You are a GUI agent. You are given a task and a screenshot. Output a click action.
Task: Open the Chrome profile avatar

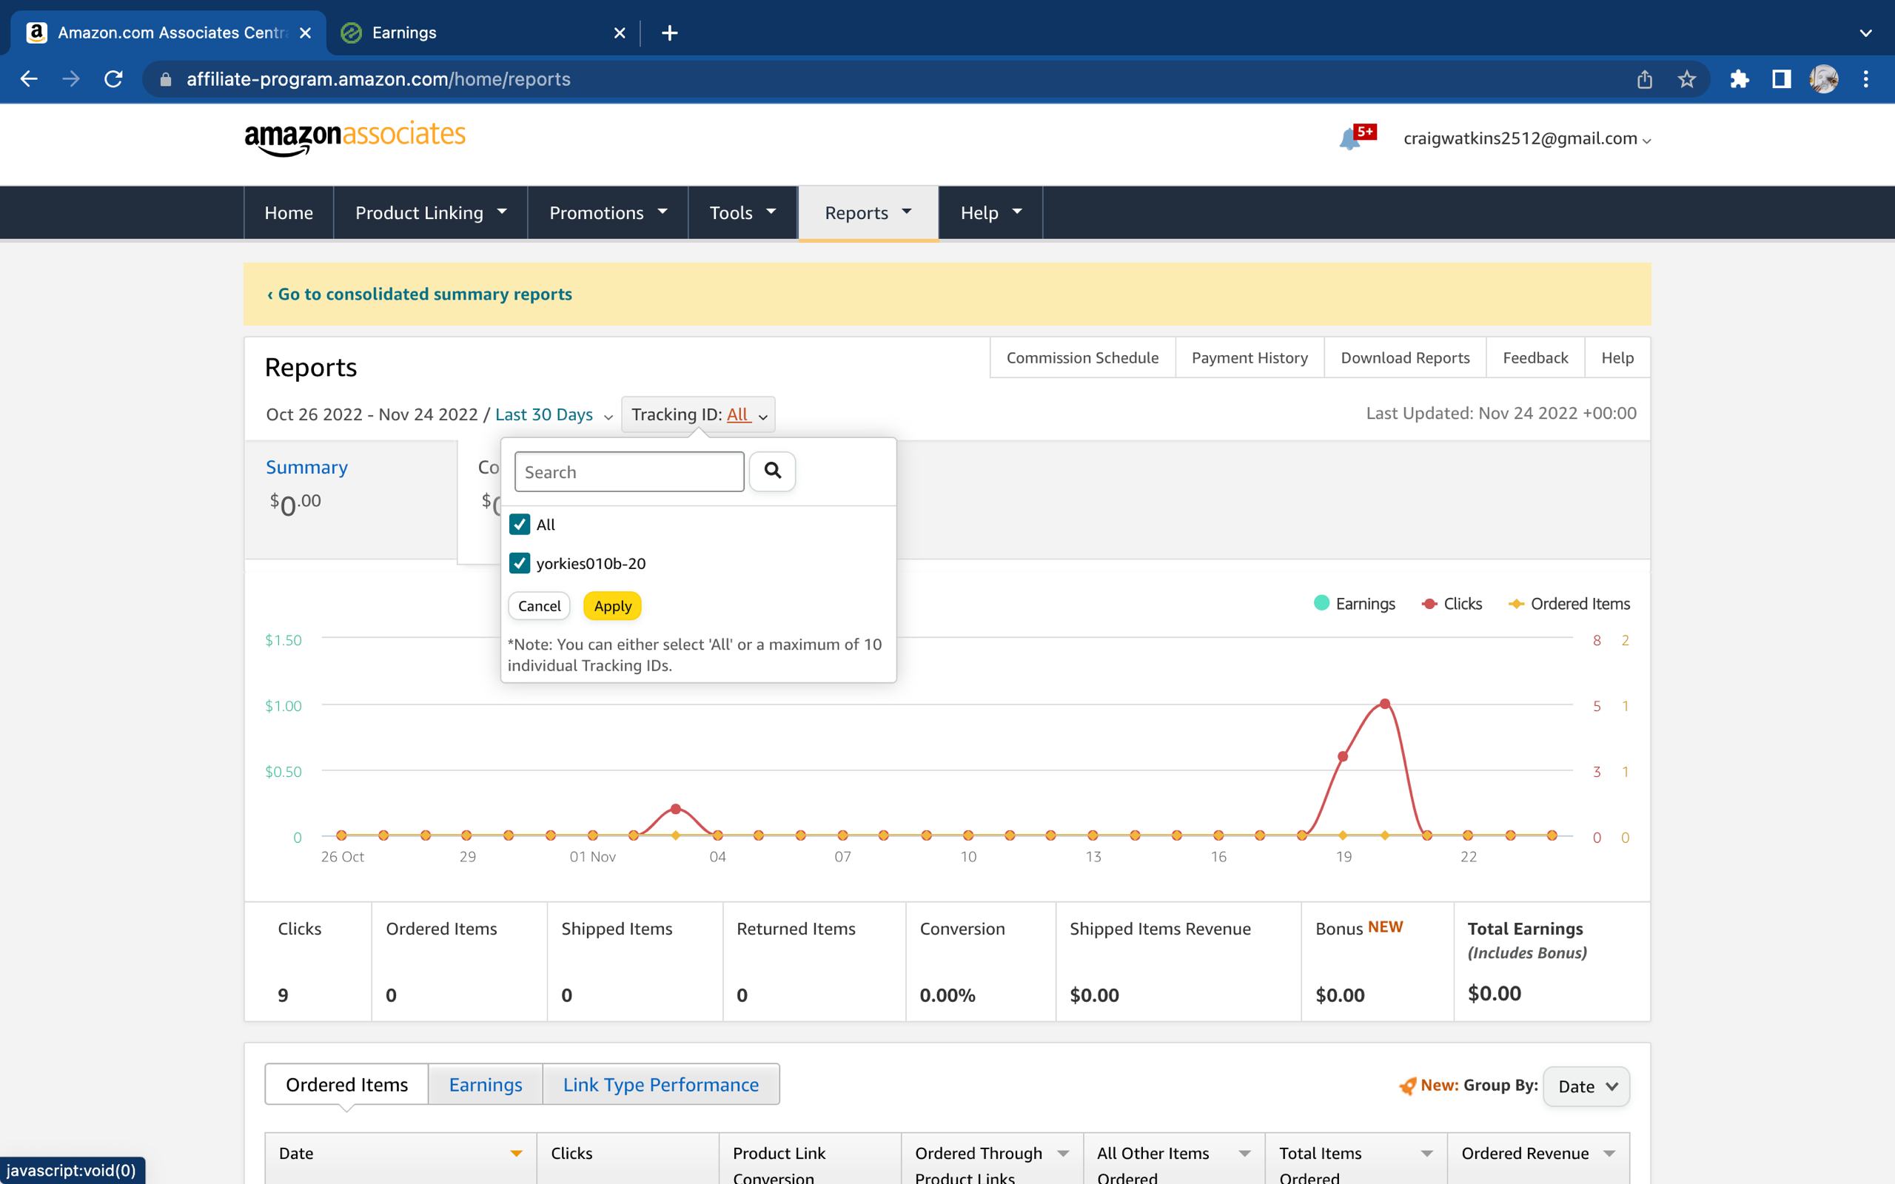pos(1824,79)
